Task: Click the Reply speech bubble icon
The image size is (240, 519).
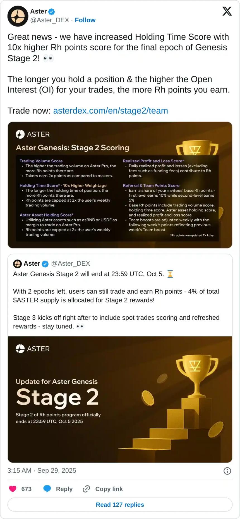Action: pos(47,489)
